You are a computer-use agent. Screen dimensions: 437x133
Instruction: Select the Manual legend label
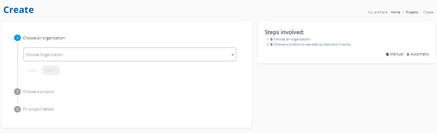tap(397, 54)
